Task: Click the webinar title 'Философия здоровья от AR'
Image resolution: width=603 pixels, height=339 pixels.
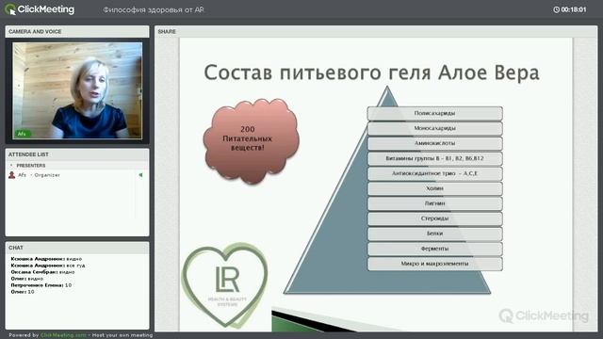Action: [x=154, y=10]
